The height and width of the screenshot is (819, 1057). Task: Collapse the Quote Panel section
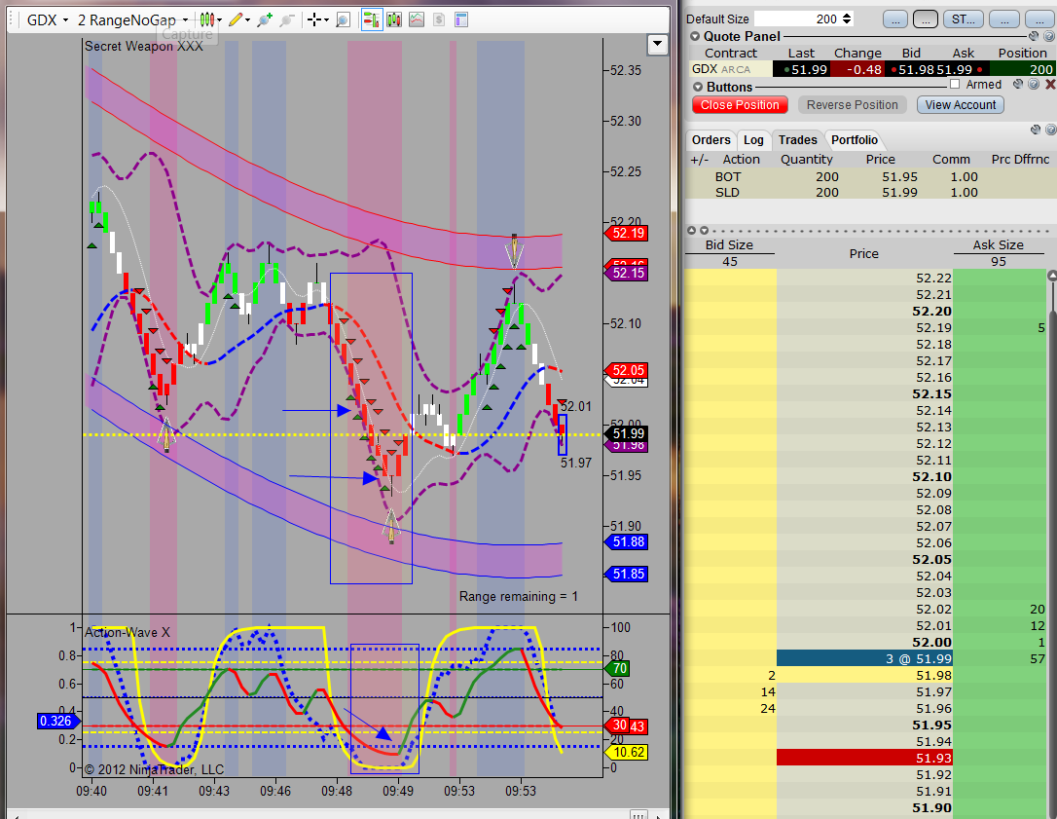[x=695, y=36]
